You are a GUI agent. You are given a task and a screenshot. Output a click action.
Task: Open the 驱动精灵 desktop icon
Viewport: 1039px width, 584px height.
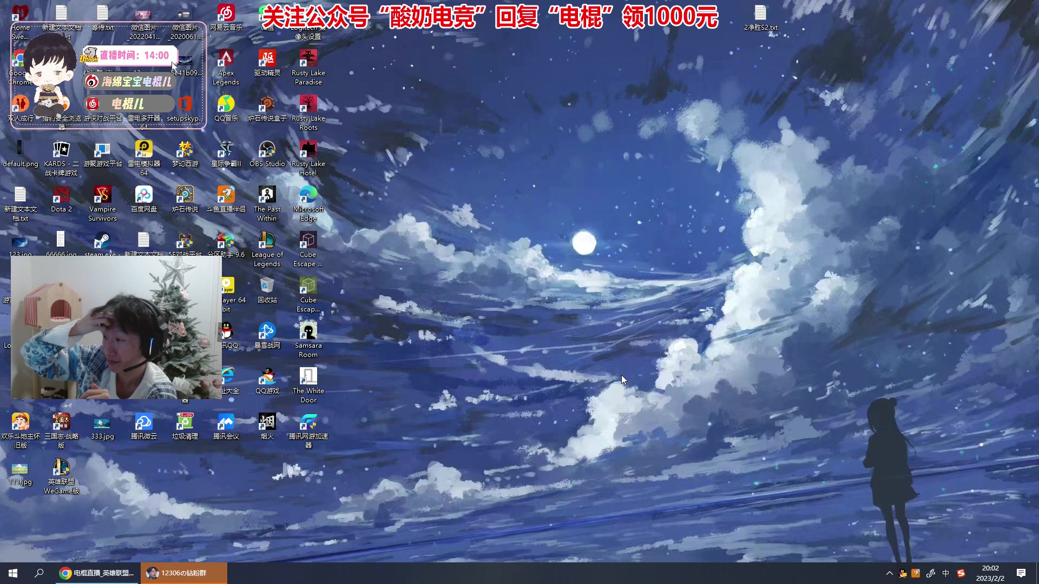tap(267, 63)
